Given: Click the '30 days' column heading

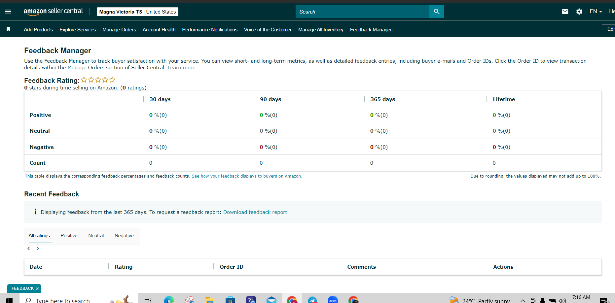Looking at the screenshot, I should coord(160,99).
